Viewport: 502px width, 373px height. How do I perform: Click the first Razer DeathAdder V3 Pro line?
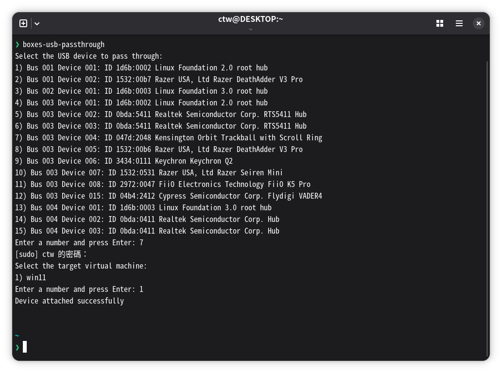tap(159, 79)
